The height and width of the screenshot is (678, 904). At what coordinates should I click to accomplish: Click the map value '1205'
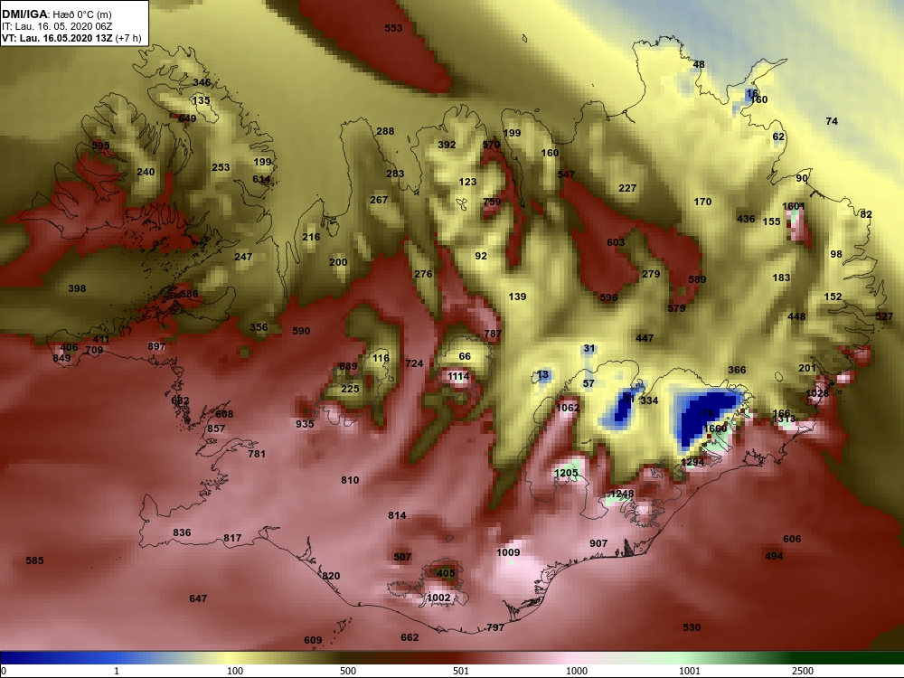(x=566, y=473)
